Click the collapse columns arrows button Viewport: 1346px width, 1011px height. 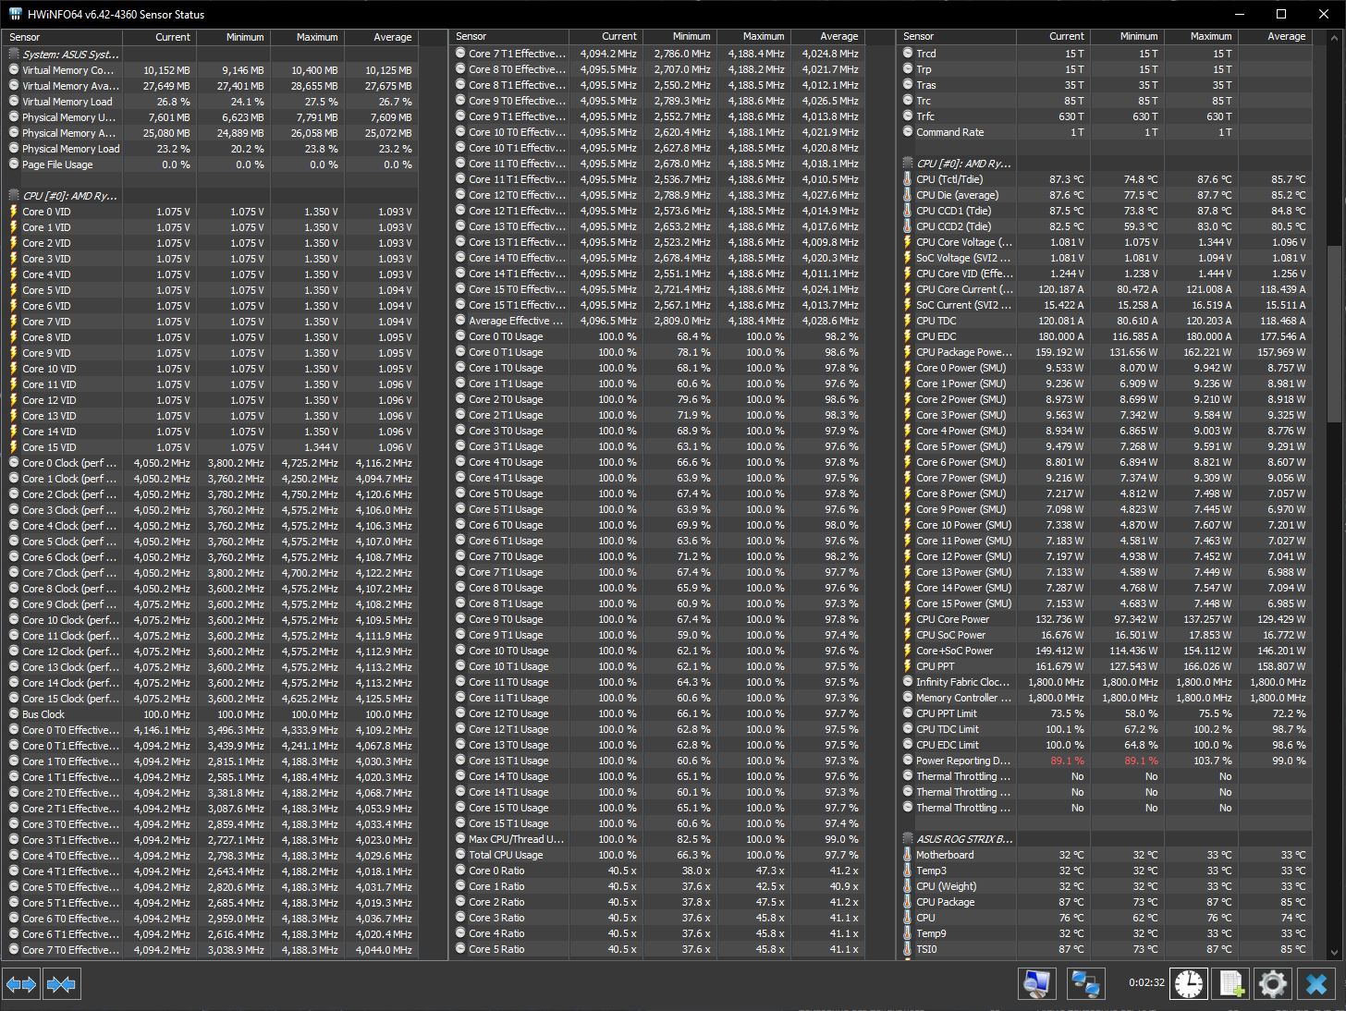[61, 984]
